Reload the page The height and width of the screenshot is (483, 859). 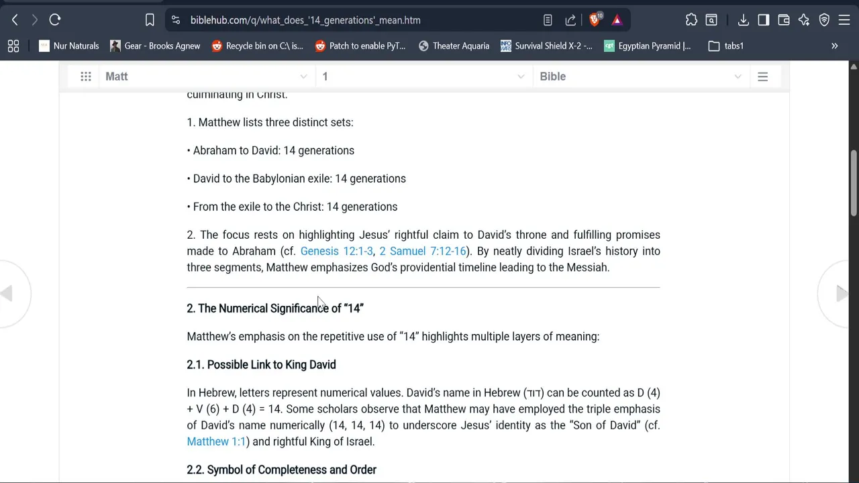coord(55,20)
